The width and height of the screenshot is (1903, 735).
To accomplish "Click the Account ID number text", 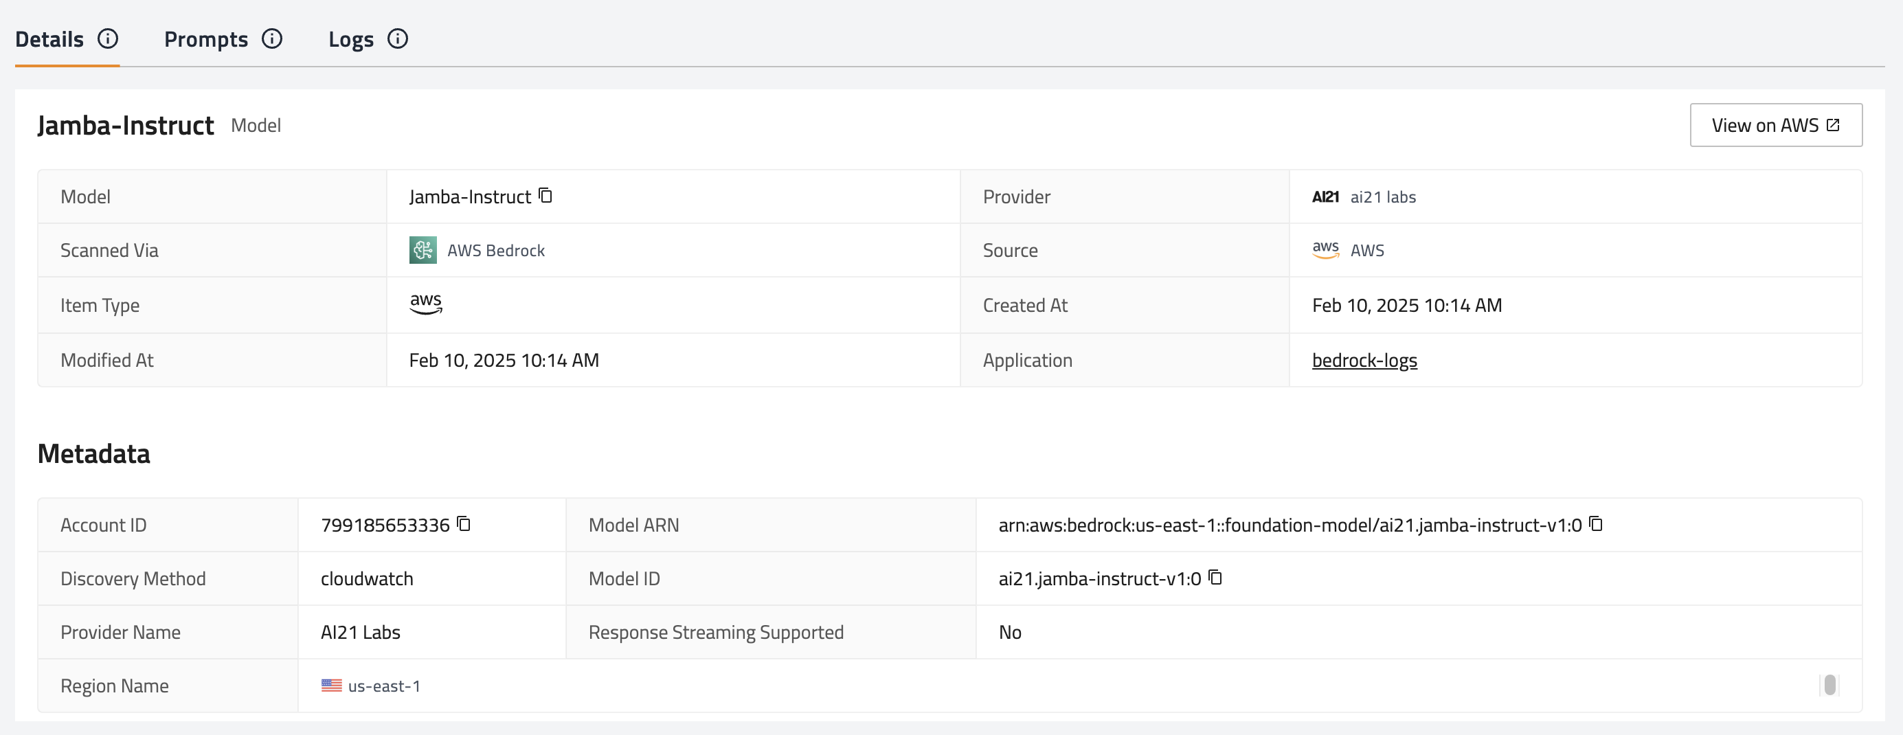I will tap(385, 525).
